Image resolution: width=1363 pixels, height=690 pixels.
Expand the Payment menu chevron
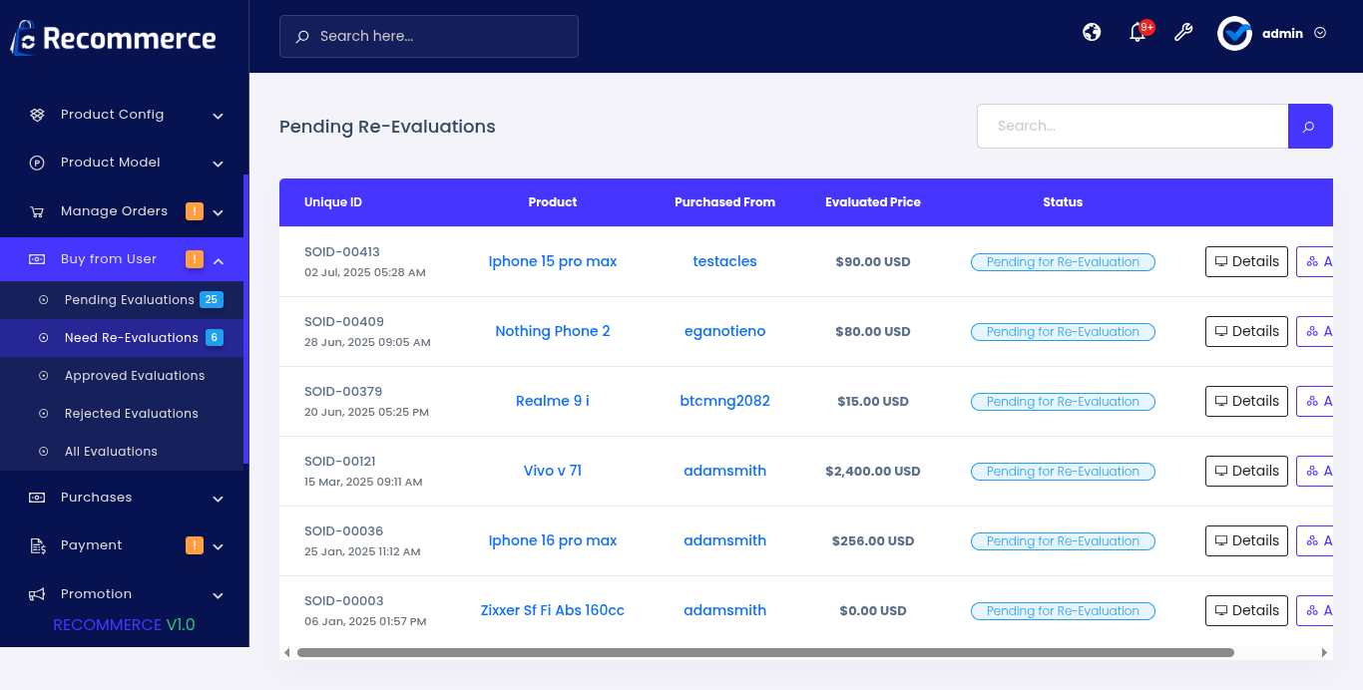point(218,546)
